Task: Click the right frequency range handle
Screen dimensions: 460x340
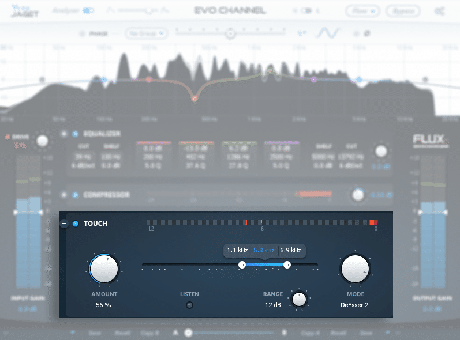Action: coord(287,265)
